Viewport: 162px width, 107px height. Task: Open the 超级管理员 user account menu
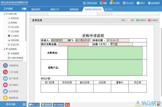(x=154, y=3)
